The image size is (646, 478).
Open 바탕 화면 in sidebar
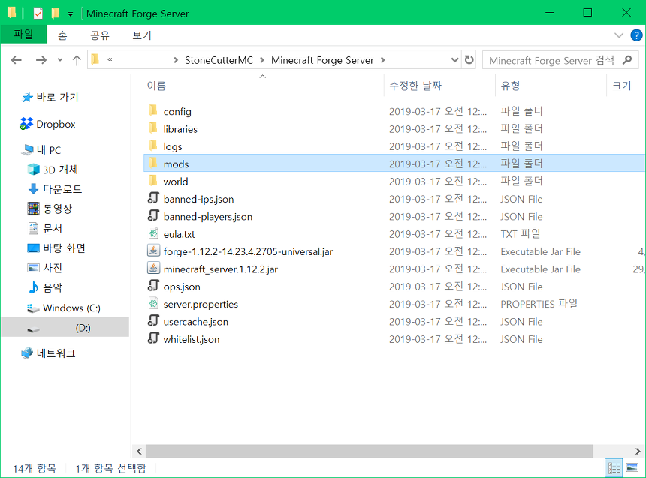pos(56,248)
